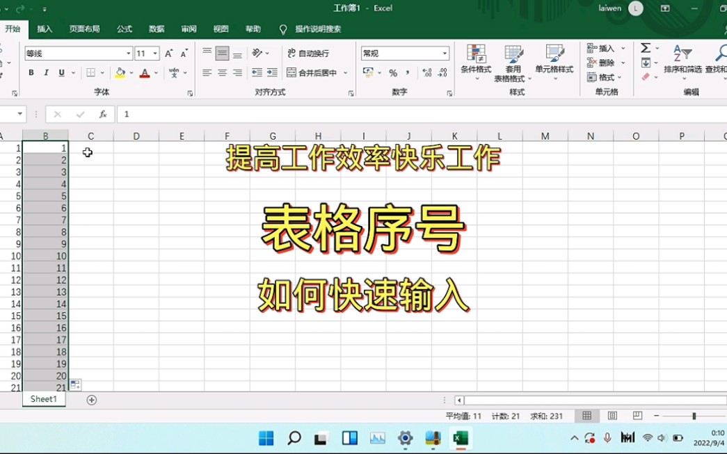Enable center text alignment

(221, 72)
